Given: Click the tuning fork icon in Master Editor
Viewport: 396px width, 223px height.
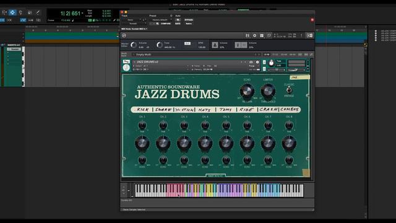Looking at the screenshot, I should [238, 45].
